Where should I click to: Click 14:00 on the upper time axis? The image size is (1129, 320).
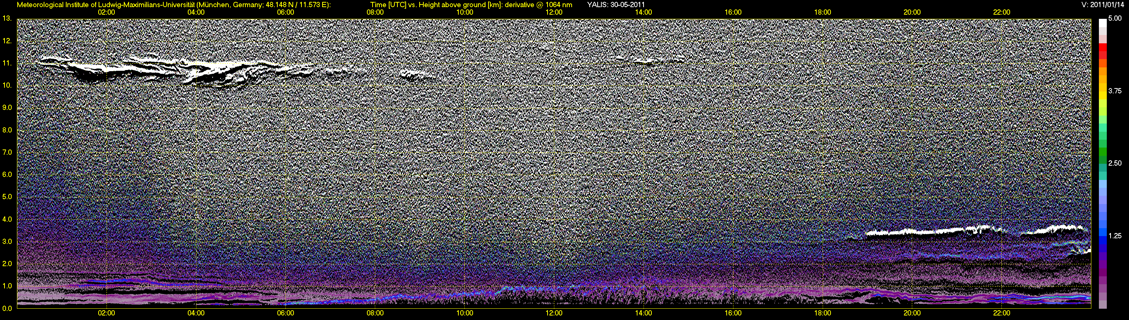click(x=644, y=12)
